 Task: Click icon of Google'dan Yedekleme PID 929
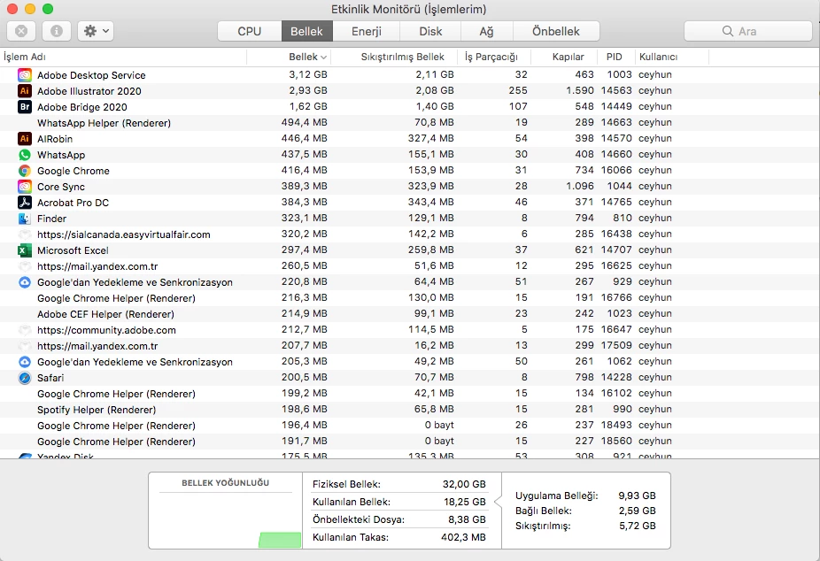click(x=25, y=282)
